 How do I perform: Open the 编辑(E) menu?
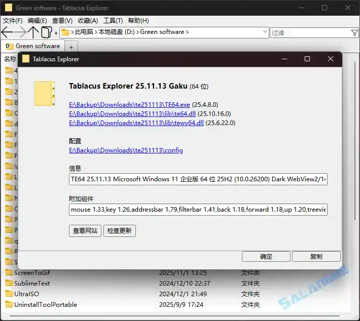coord(37,21)
